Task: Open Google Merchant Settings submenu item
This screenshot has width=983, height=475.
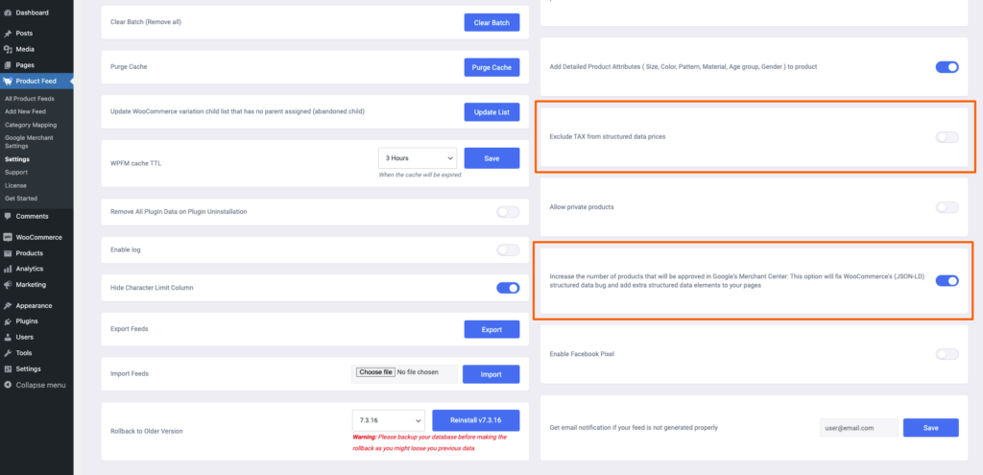Action: click(29, 142)
